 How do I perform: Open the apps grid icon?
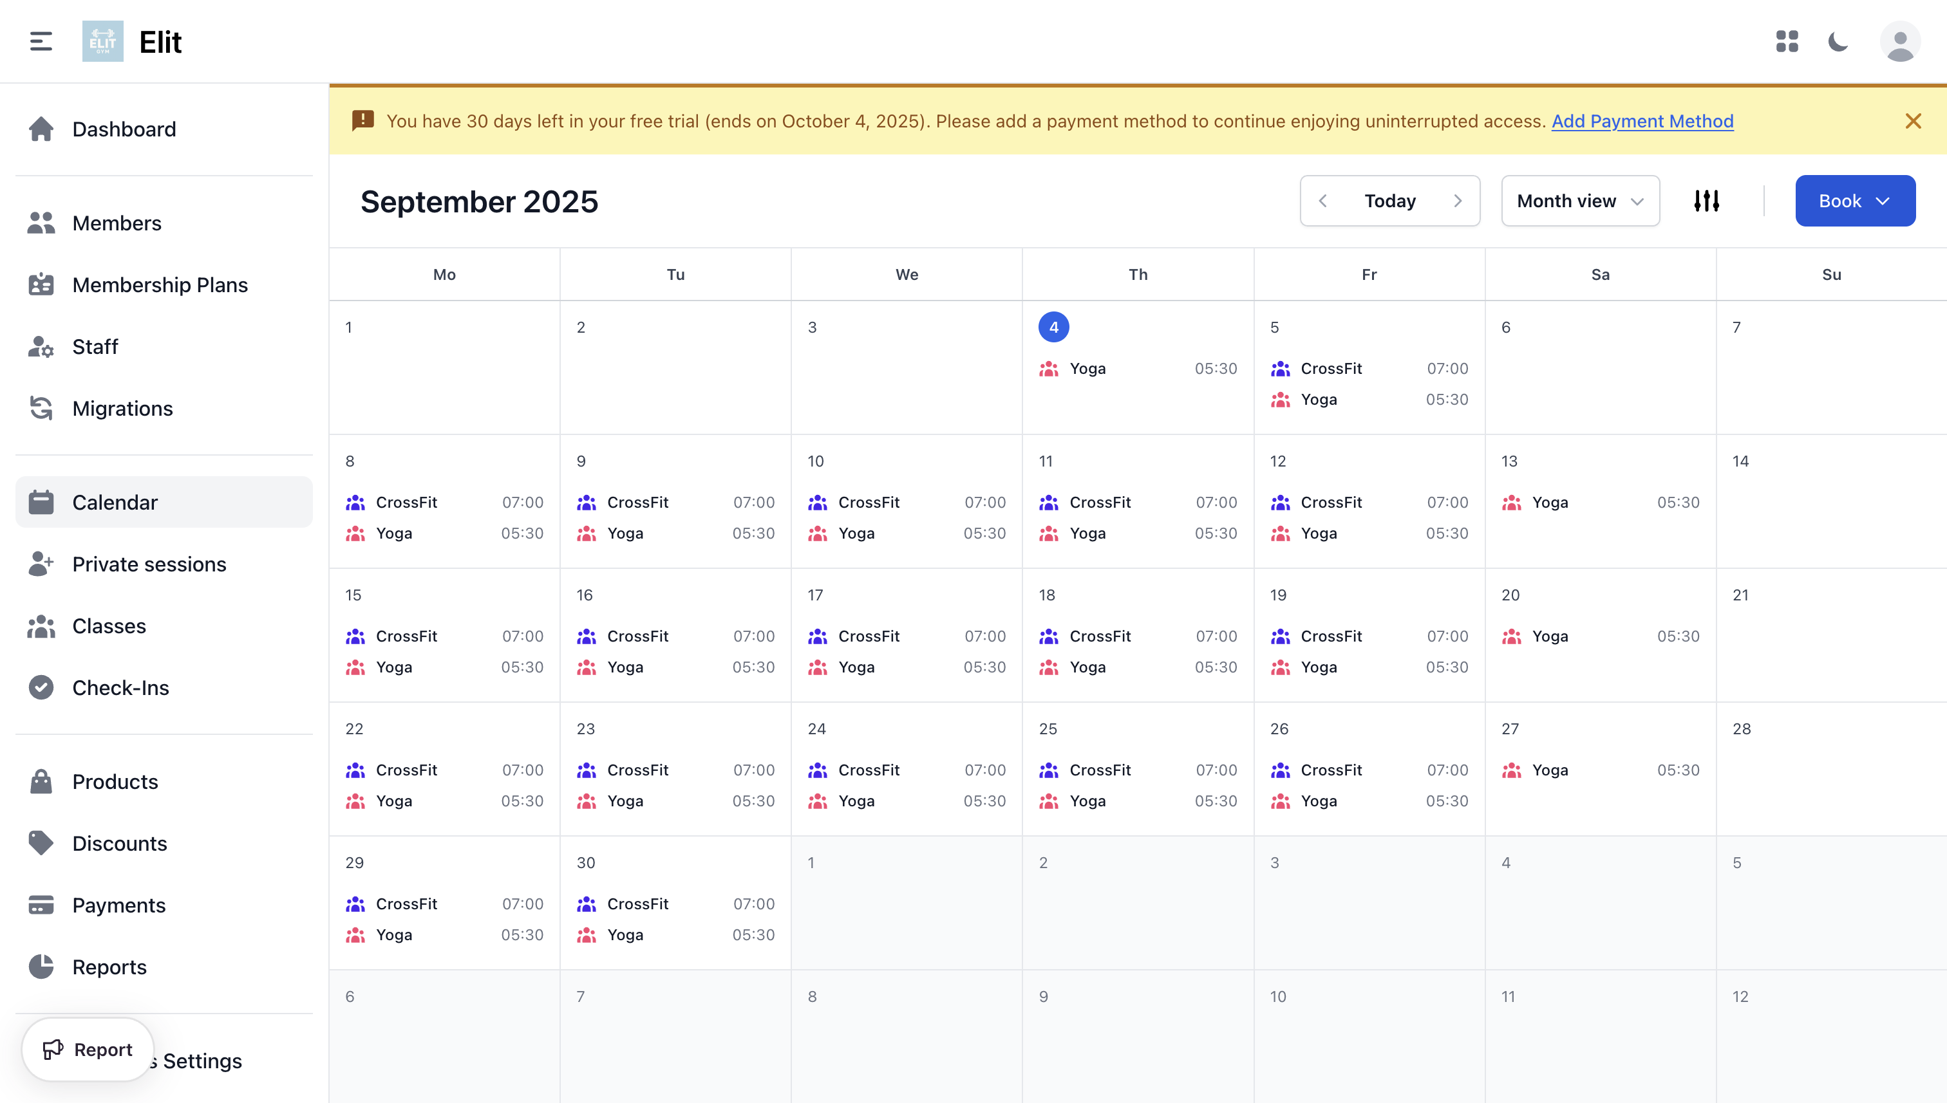[x=1786, y=42]
